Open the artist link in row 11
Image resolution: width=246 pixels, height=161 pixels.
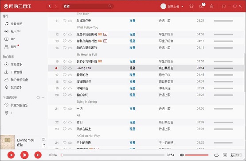[x=133, y=20]
